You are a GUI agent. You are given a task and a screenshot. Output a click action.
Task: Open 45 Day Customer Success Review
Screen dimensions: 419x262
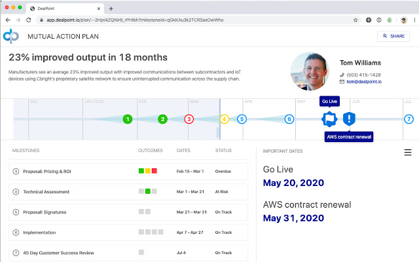point(128,253)
